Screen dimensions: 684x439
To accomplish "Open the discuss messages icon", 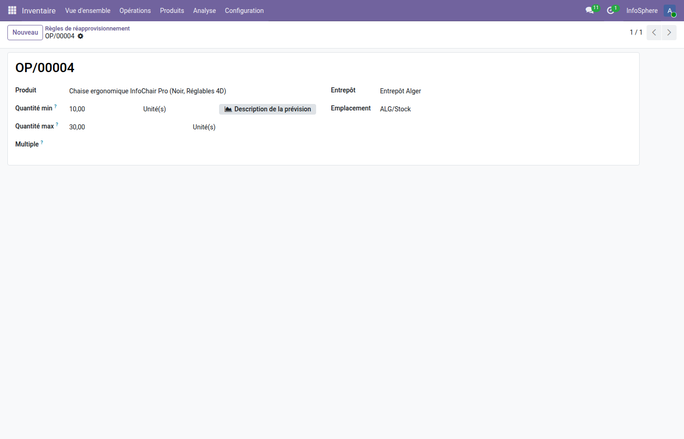I will click(x=589, y=10).
